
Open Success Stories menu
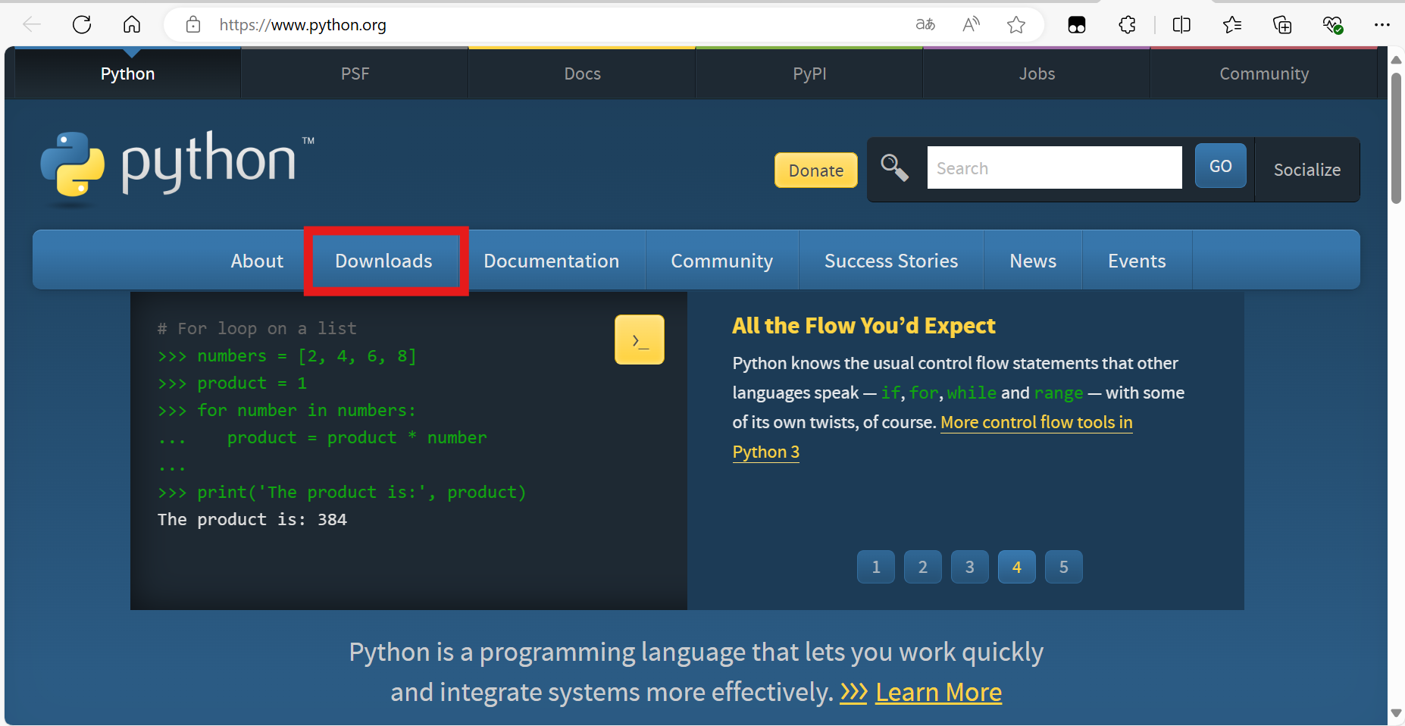pyautogui.click(x=891, y=261)
